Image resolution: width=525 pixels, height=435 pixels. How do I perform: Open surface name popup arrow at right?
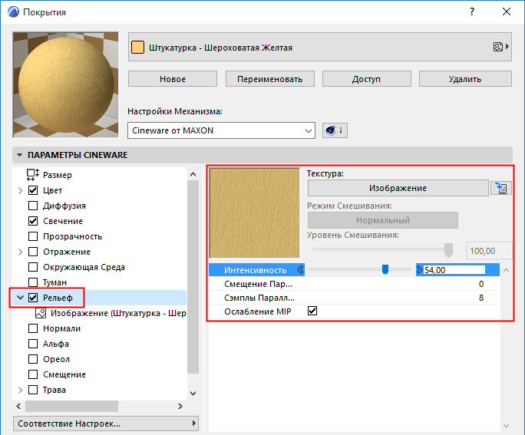pyautogui.click(x=507, y=47)
